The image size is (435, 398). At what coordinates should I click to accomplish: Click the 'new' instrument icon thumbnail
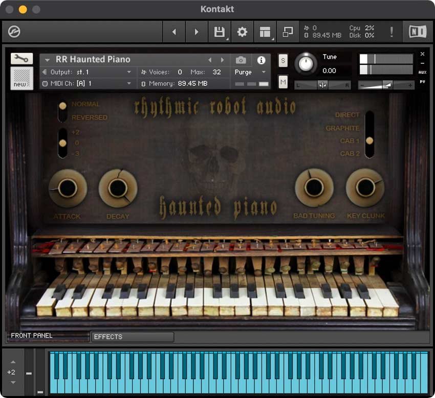click(x=21, y=78)
